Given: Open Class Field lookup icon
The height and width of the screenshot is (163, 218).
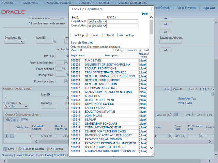Looking at the screenshot, I should (x=183, y=136).
